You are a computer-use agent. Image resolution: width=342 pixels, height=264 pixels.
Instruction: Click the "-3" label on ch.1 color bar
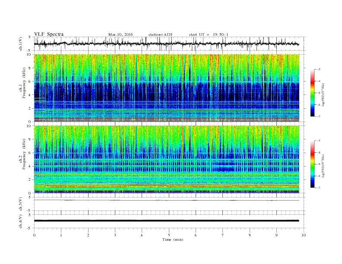pyautogui.click(x=319, y=69)
